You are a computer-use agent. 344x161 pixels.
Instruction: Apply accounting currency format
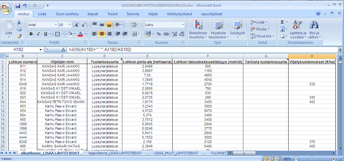pos(148,34)
